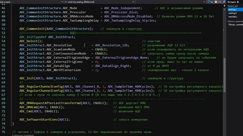Click the comment on line 76

[82, 132]
